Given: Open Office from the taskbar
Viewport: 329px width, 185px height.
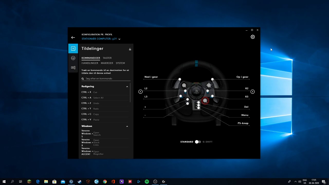Looking at the screenshot, I should tap(113, 182).
